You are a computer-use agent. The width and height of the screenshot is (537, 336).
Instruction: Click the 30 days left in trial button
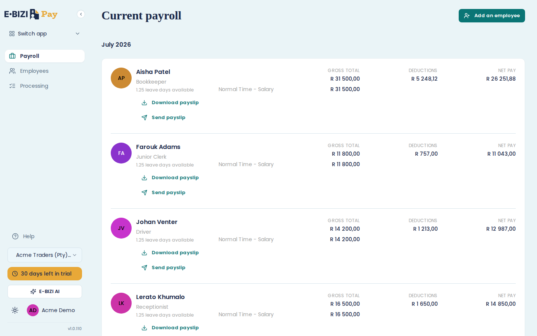(x=45, y=274)
